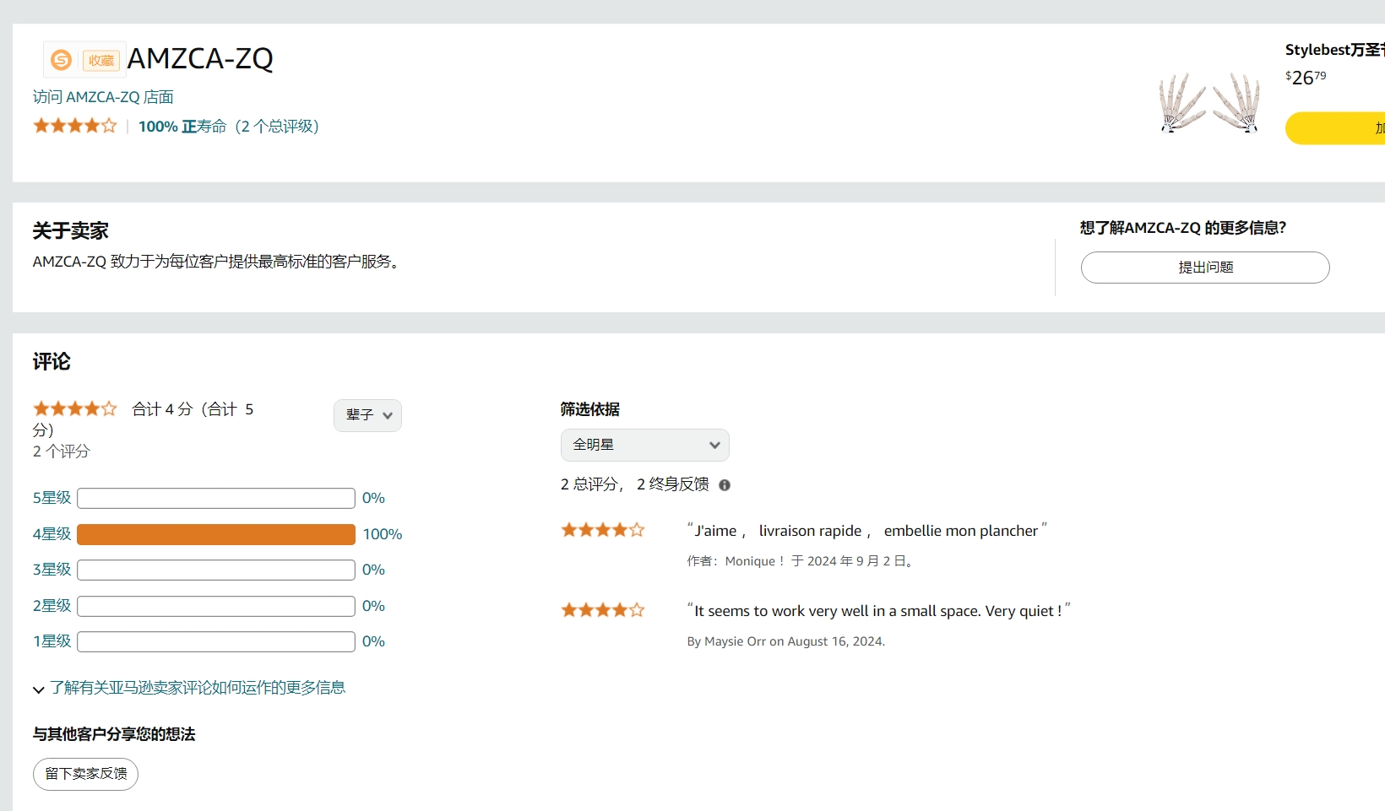
Task: Click the orange Sogou S icon
Action: pos(61,60)
